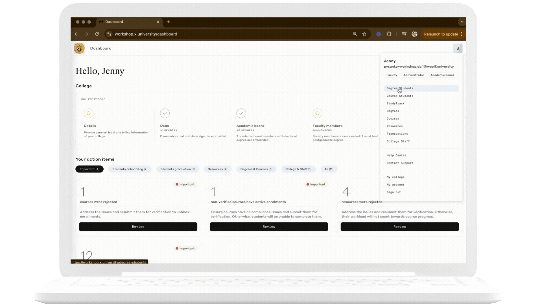This screenshot has height=304, width=542.
Task: Open media control playlist dropdown
Action: (x=404, y=34)
